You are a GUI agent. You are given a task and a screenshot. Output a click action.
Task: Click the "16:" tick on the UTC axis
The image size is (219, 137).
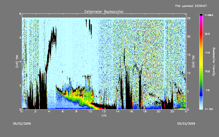(x=131, y=112)
